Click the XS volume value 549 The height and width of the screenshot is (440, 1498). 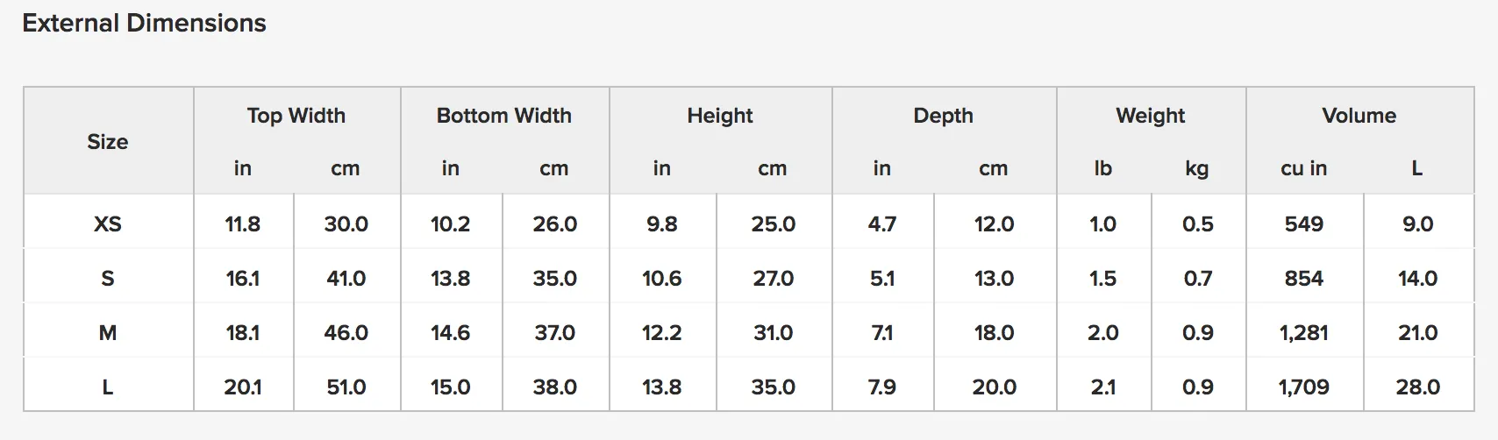tap(1304, 224)
